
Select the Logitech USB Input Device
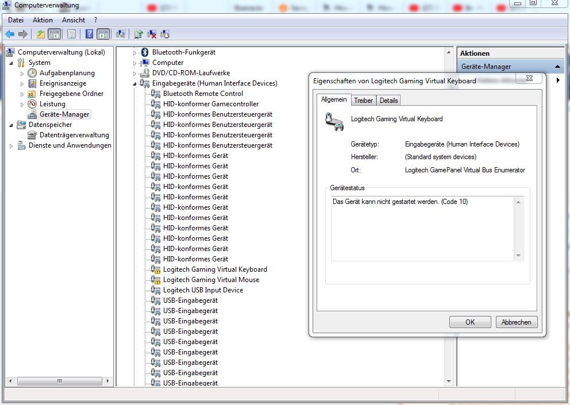[203, 290]
